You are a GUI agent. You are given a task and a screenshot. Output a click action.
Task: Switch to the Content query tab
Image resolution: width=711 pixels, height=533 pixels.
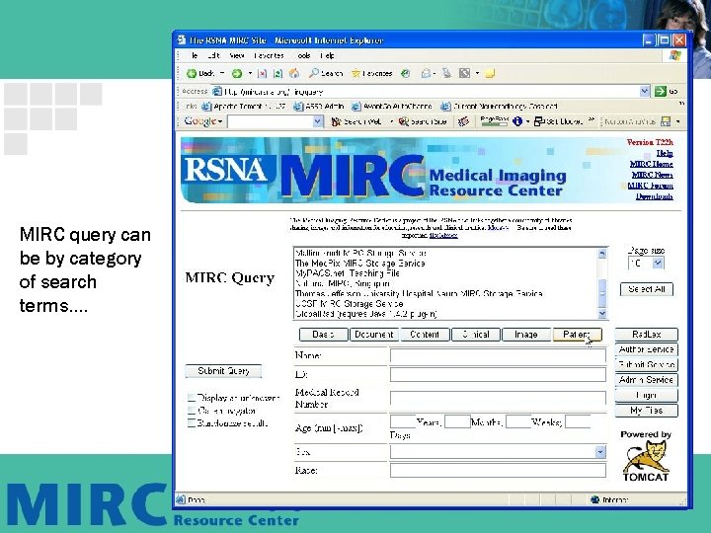pos(425,335)
